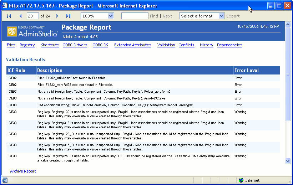
Task: Open the ODBC Drivers section
Action: click(x=75, y=45)
